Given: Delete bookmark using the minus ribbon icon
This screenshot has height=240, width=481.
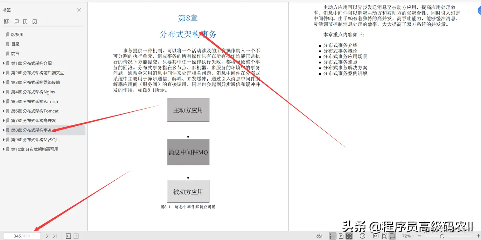Looking at the screenshot, I should coord(35,22).
